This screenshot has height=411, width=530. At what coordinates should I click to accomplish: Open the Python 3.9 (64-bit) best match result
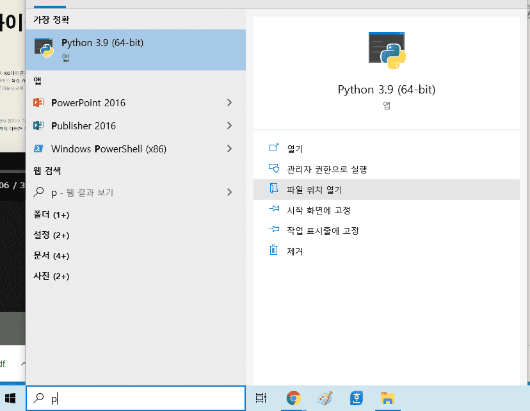tap(136, 50)
